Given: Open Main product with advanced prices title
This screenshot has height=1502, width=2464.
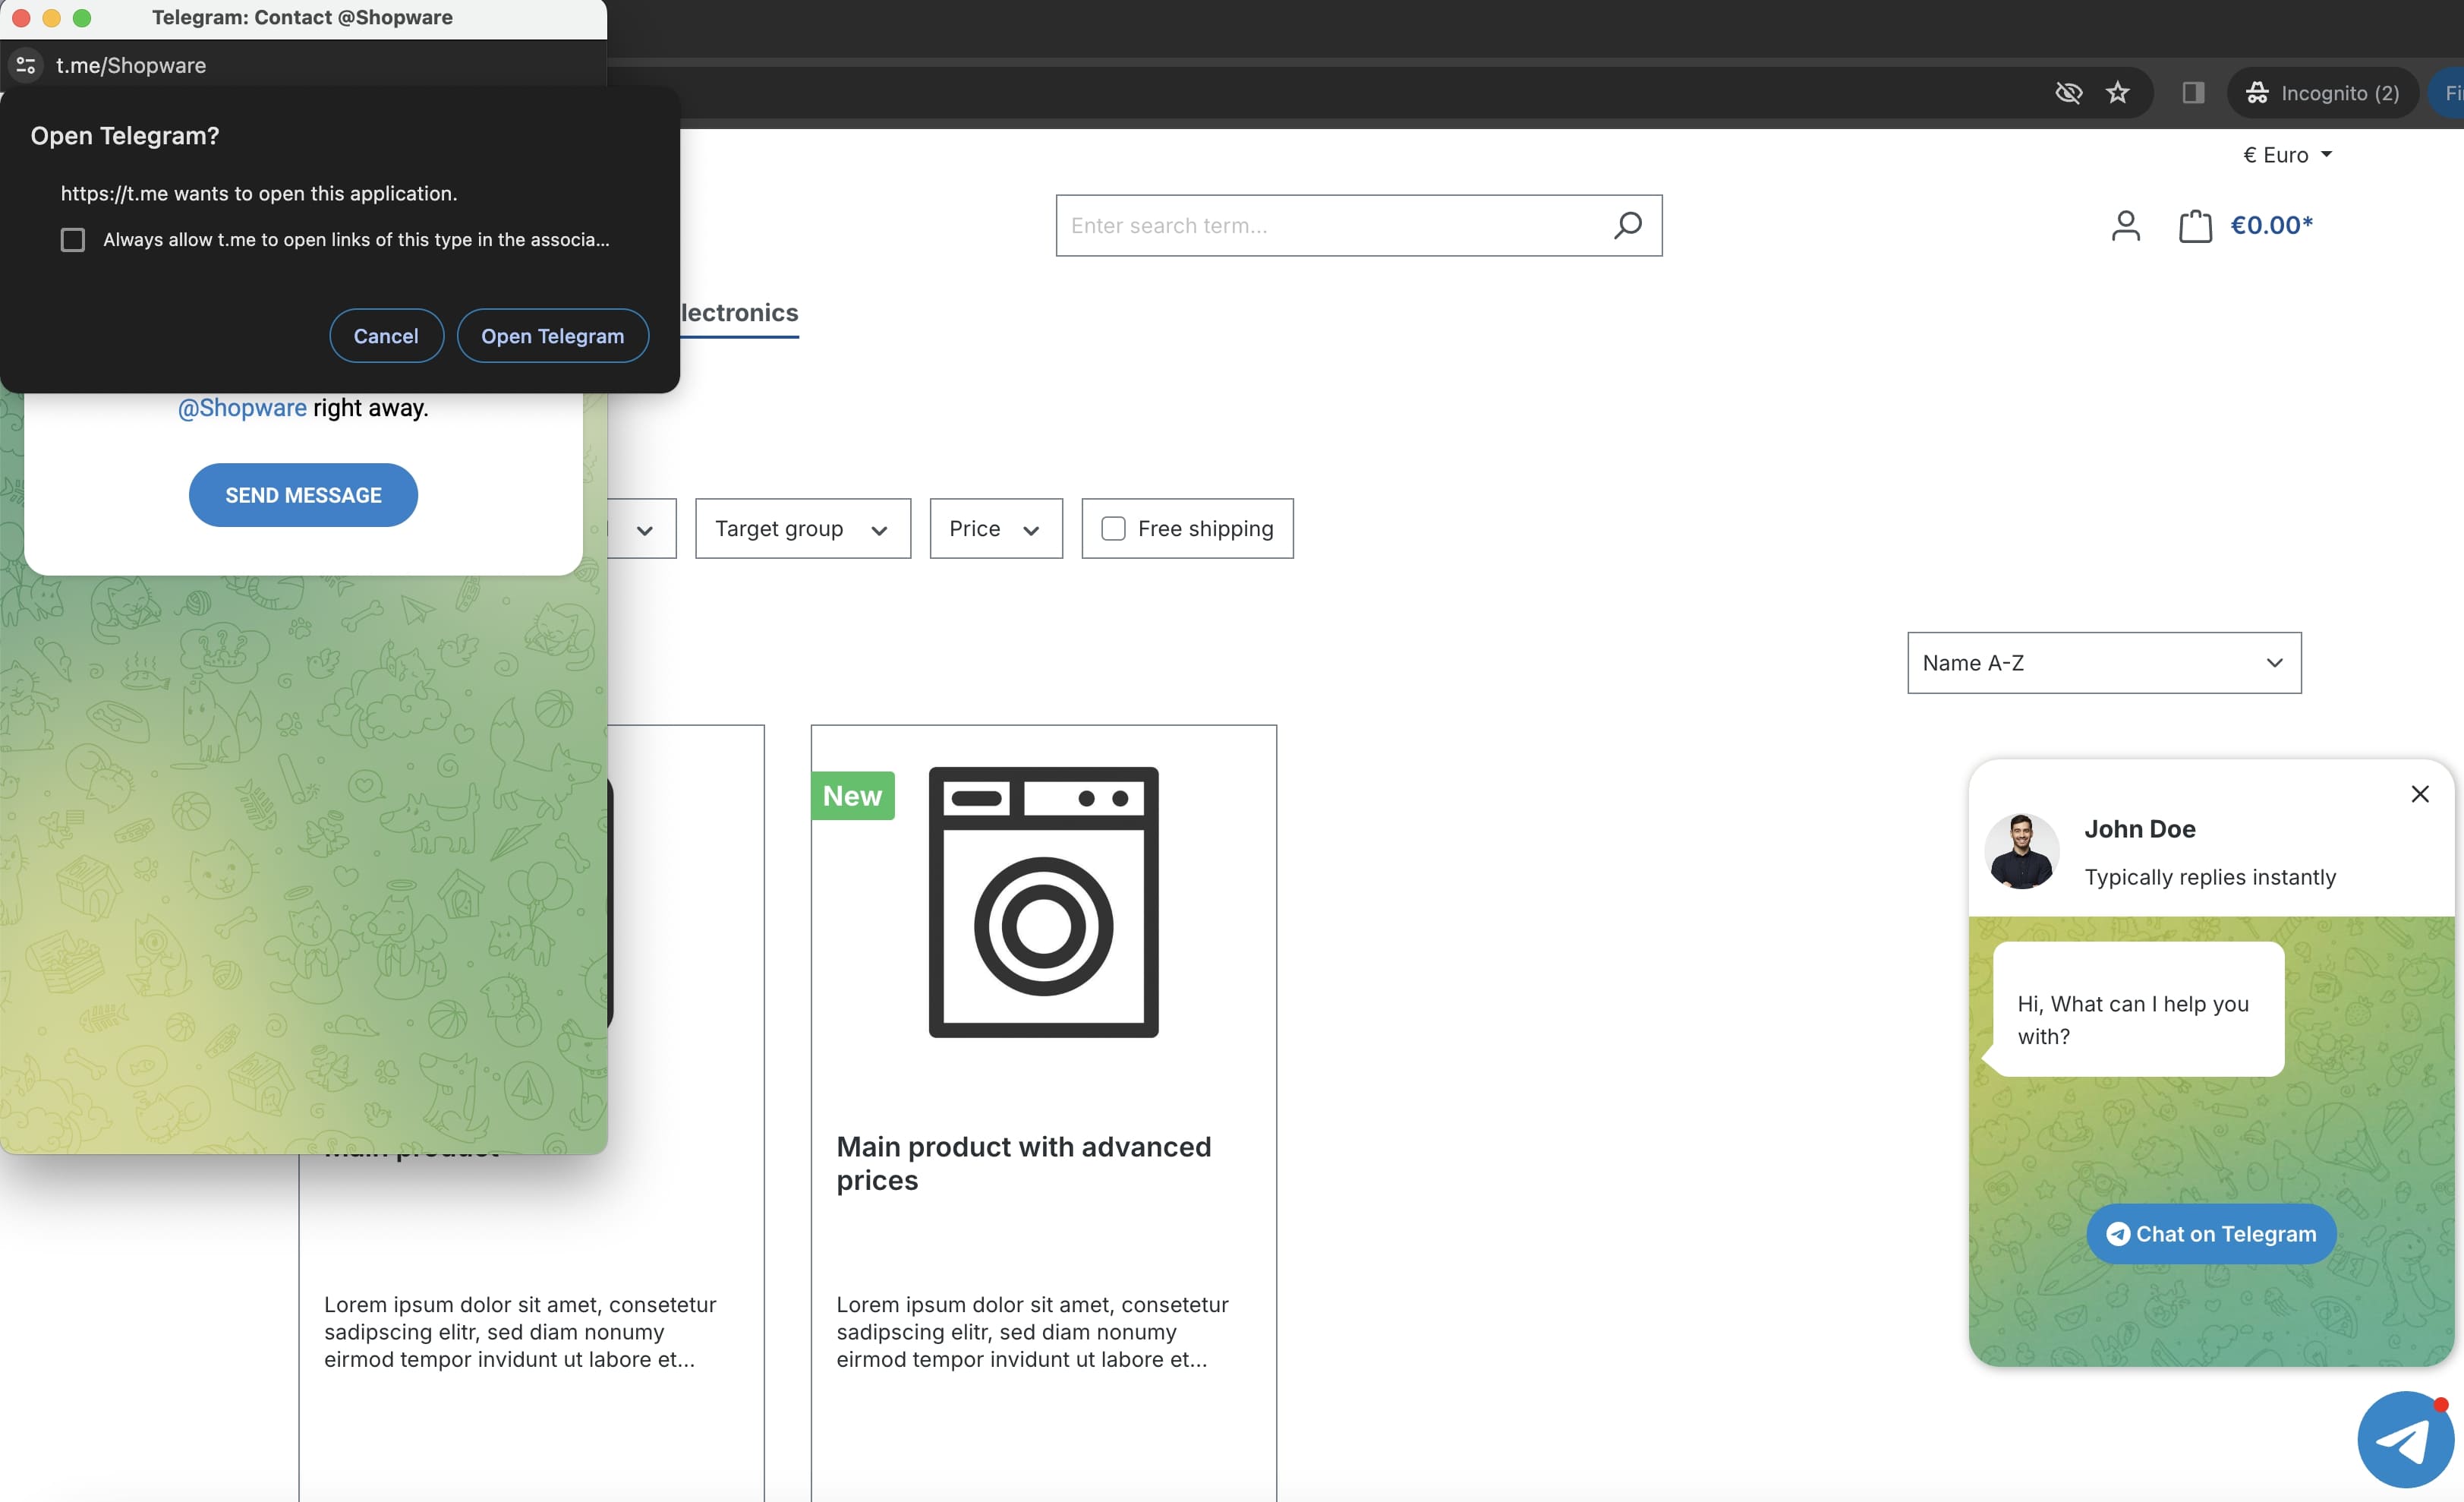Looking at the screenshot, I should 1024,1163.
